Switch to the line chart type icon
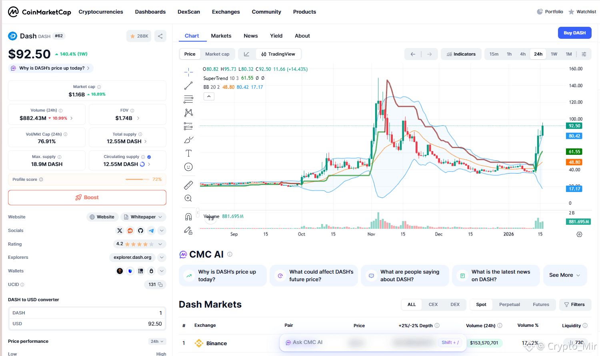Screen dimensions: 600x356 point(247,54)
